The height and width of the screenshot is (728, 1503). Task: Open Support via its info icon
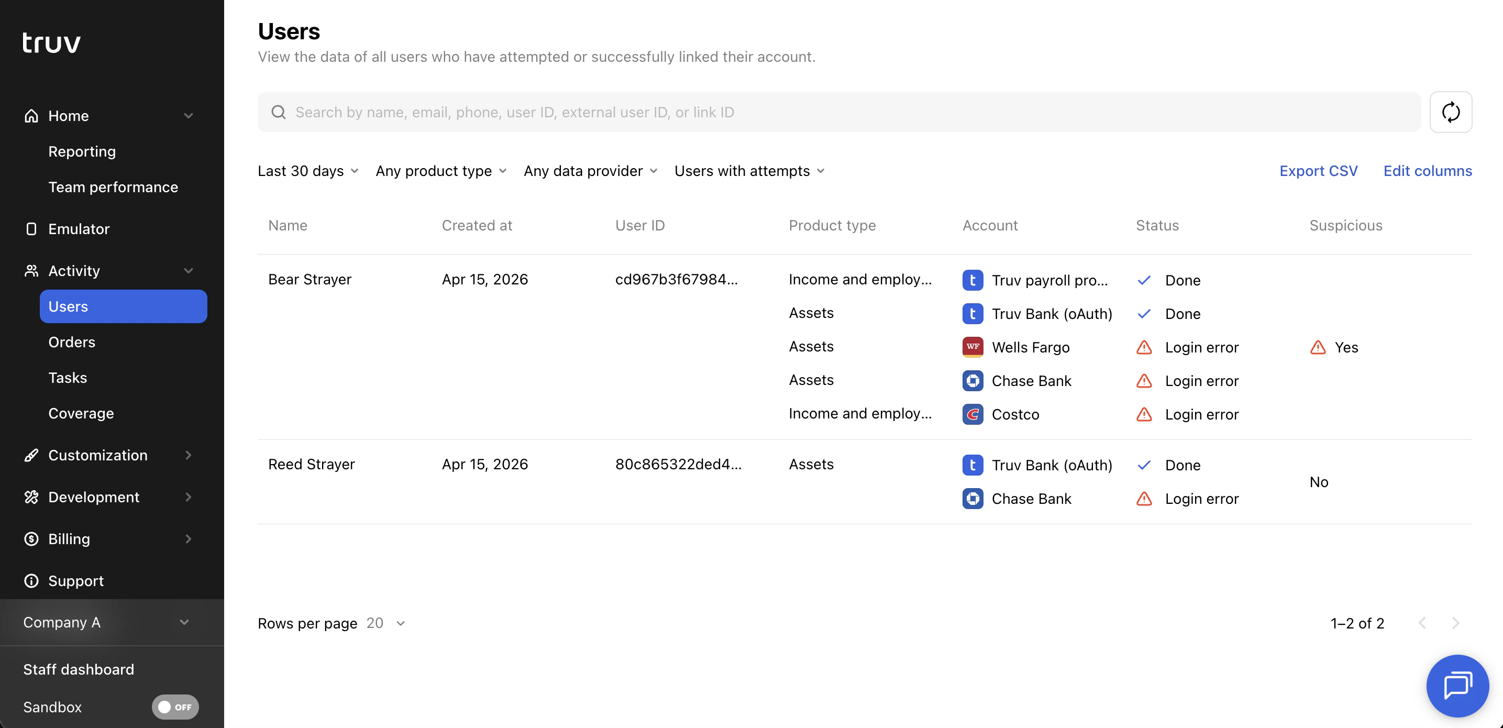(31, 580)
